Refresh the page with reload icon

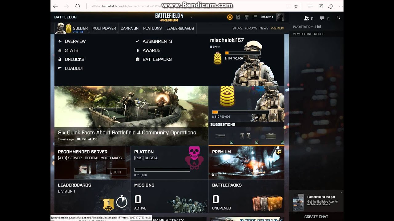click(x=78, y=6)
